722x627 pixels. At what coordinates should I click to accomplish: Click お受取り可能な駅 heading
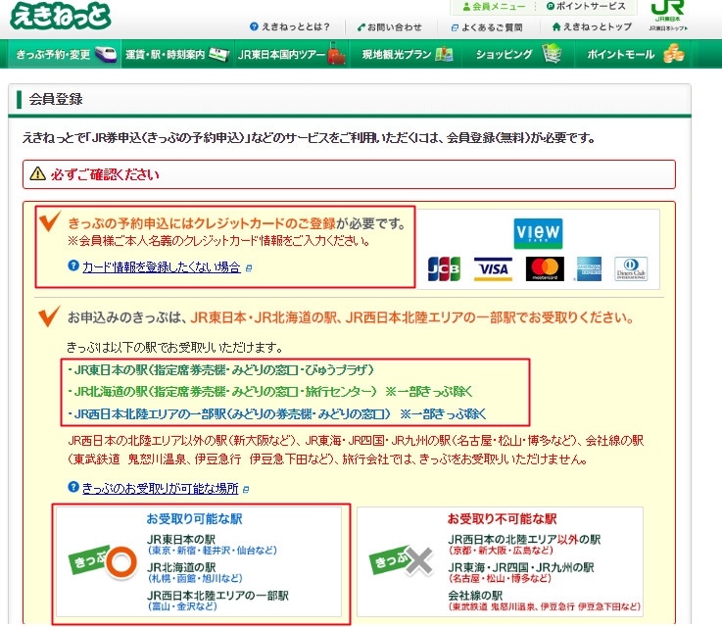194,519
